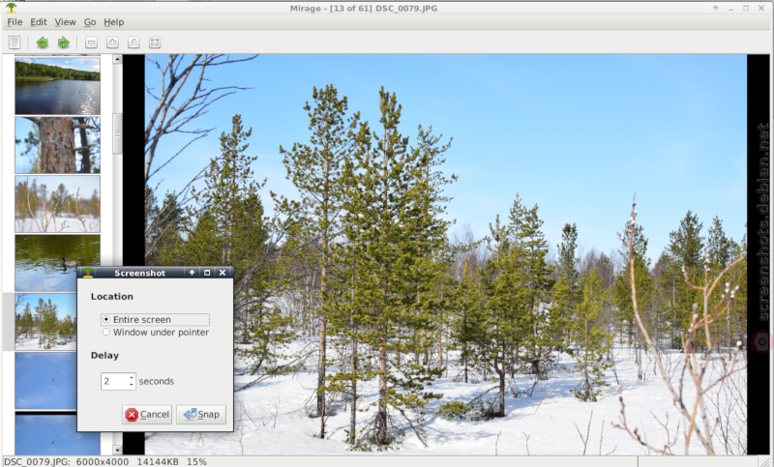The width and height of the screenshot is (774, 467).
Task: Close the Screenshot dialog
Action: [223, 273]
